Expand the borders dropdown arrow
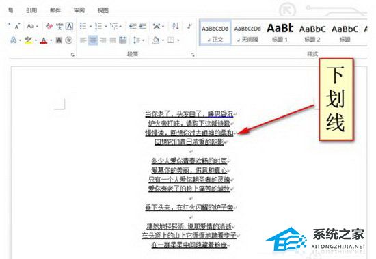Image resolution: width=376 pixels, height=259 pixels. 178,40
